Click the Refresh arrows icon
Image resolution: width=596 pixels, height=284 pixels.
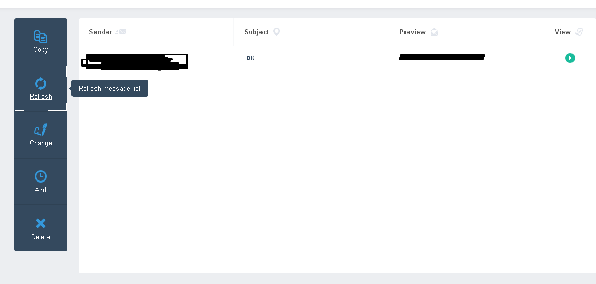click(x=41, y=84)
